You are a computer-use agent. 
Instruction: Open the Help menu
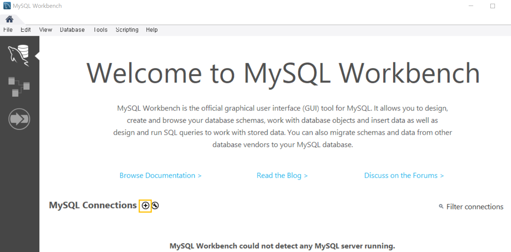(x=152, y=30)
